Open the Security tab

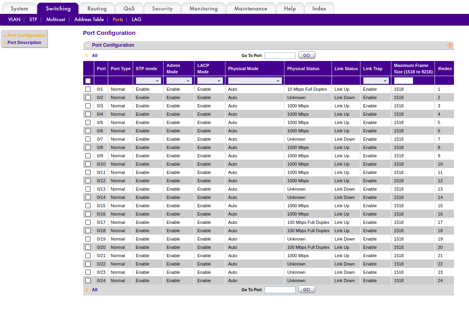pyautogui.click(x=162, y=8)
